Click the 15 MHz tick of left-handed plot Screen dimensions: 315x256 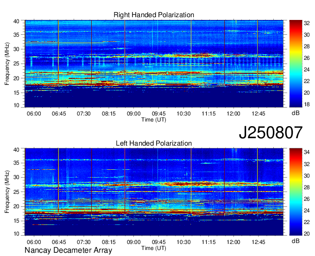point(16,221)
